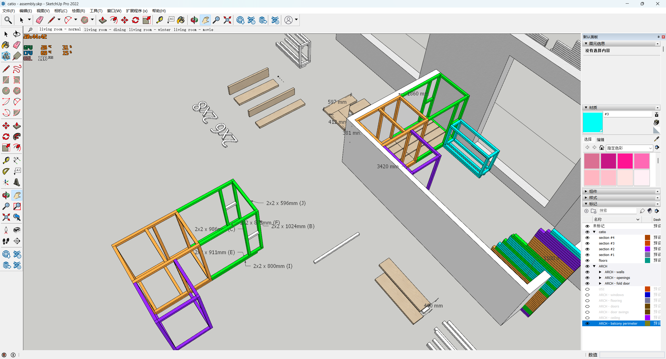This screenshot has height=359, width=666.
Task: Open the 相机(C) menu
Action: tap(61, 11)
